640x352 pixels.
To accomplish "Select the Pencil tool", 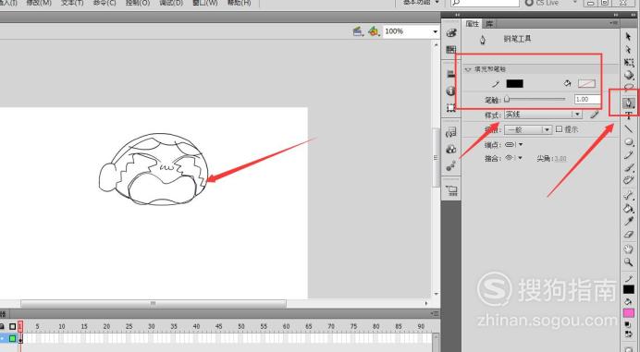I will click(629, 155).
